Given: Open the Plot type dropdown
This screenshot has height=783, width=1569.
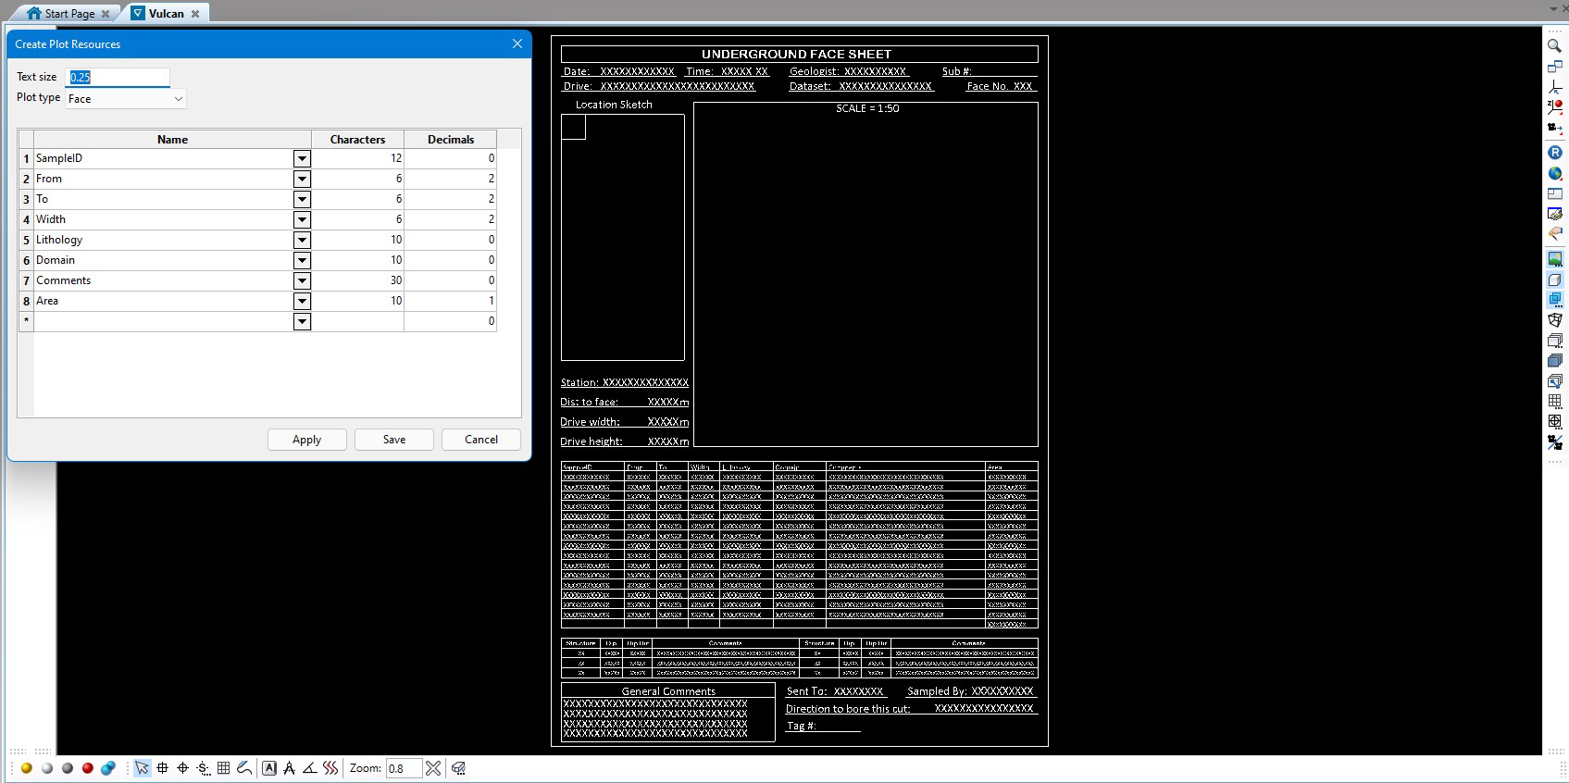Looking at the screenshot, I should [x=126, y=99].
